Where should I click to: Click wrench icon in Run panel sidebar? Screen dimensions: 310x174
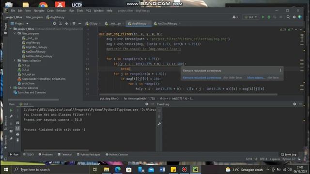pos(11,116)
